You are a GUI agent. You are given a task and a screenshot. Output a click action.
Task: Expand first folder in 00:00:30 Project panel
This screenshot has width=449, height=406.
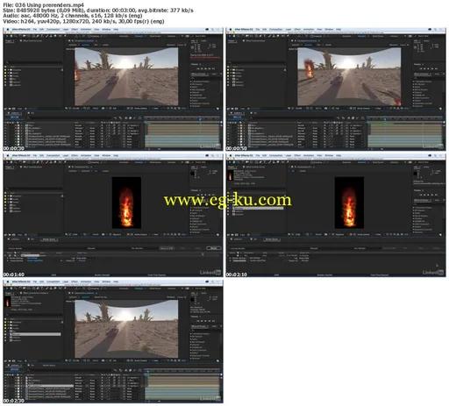(x=8, y=70)
